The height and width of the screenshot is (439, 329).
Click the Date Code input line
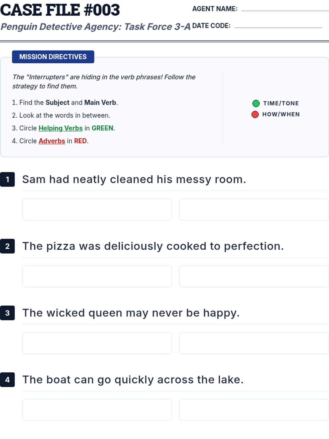coord(278,26)
